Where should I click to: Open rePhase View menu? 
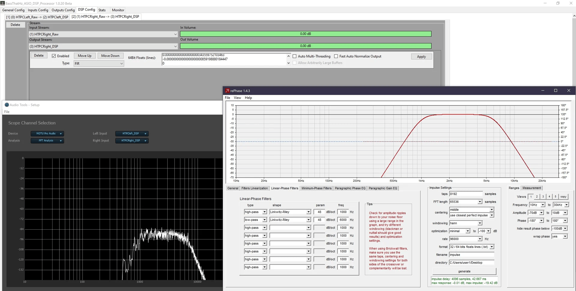(x=237, y=98)
